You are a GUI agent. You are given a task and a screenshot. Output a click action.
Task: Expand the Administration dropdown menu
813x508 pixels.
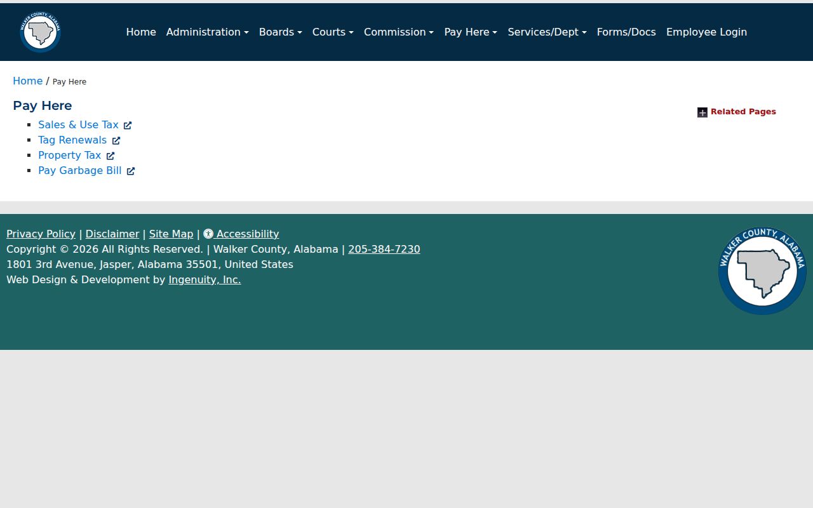207,32
